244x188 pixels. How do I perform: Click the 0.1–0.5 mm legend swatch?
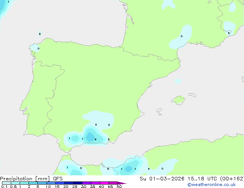7,183
